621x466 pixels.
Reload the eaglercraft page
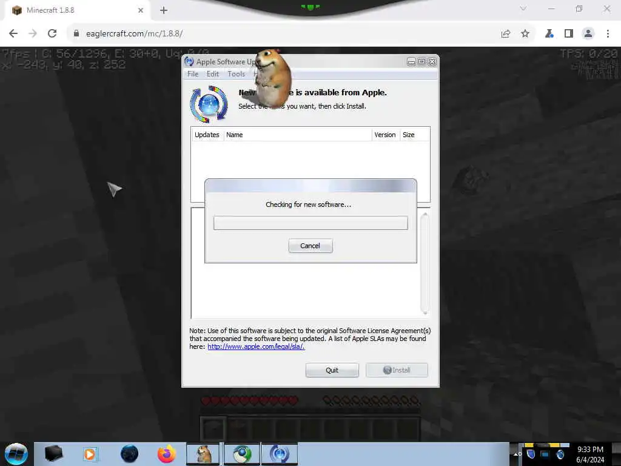pos(52,33)
